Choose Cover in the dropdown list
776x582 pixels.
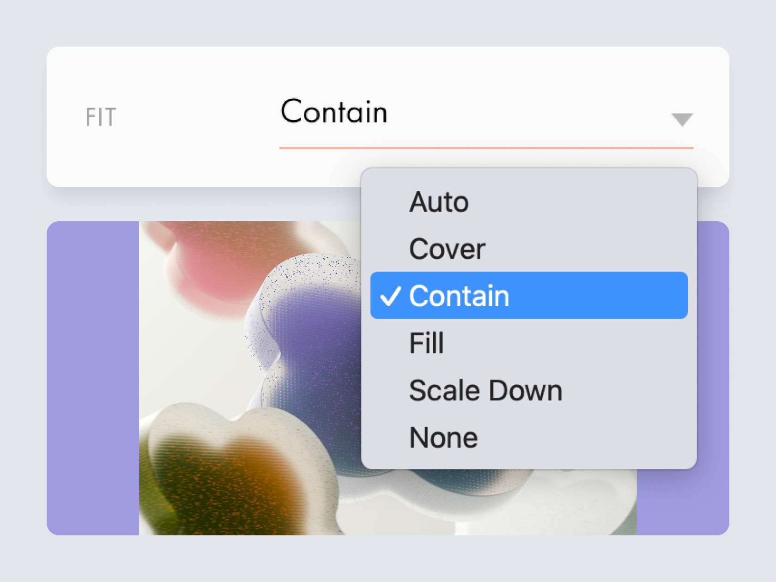(529, 249)
